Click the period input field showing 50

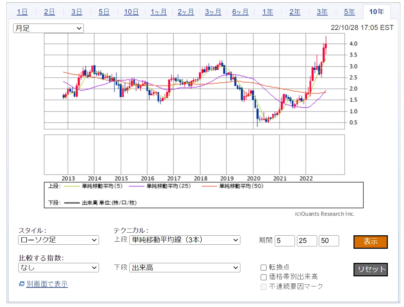[x=329, y=241]
